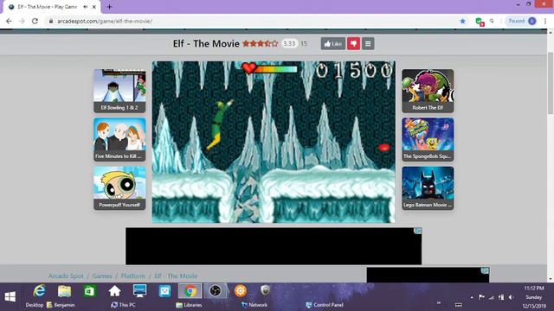The image size is (554, 311).
Task: Click the Elf - The Movie breadcrumb link
Action: coord(176,276)
